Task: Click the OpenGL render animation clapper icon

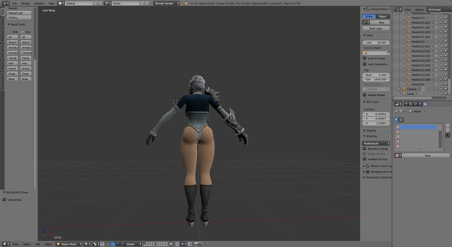Action: coord(200,244)
